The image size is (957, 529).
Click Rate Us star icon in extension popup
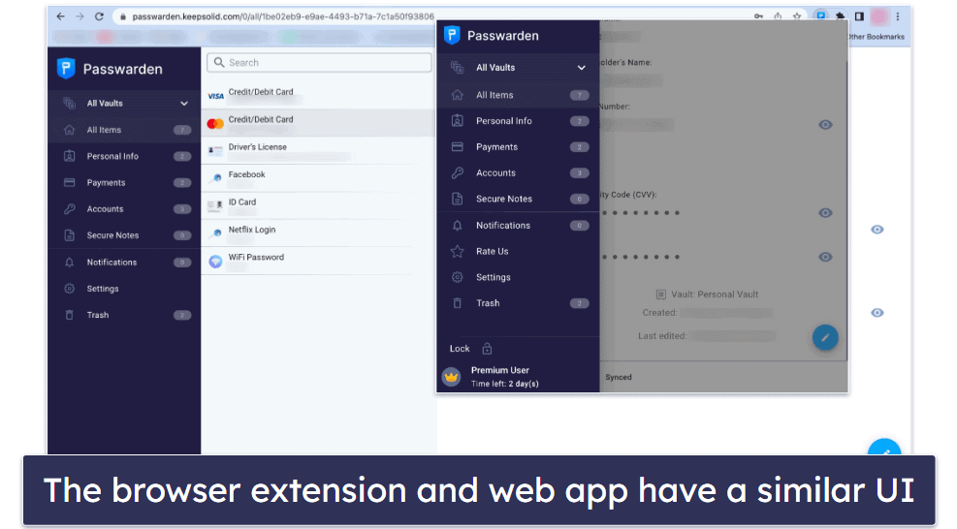pos(457,251)
